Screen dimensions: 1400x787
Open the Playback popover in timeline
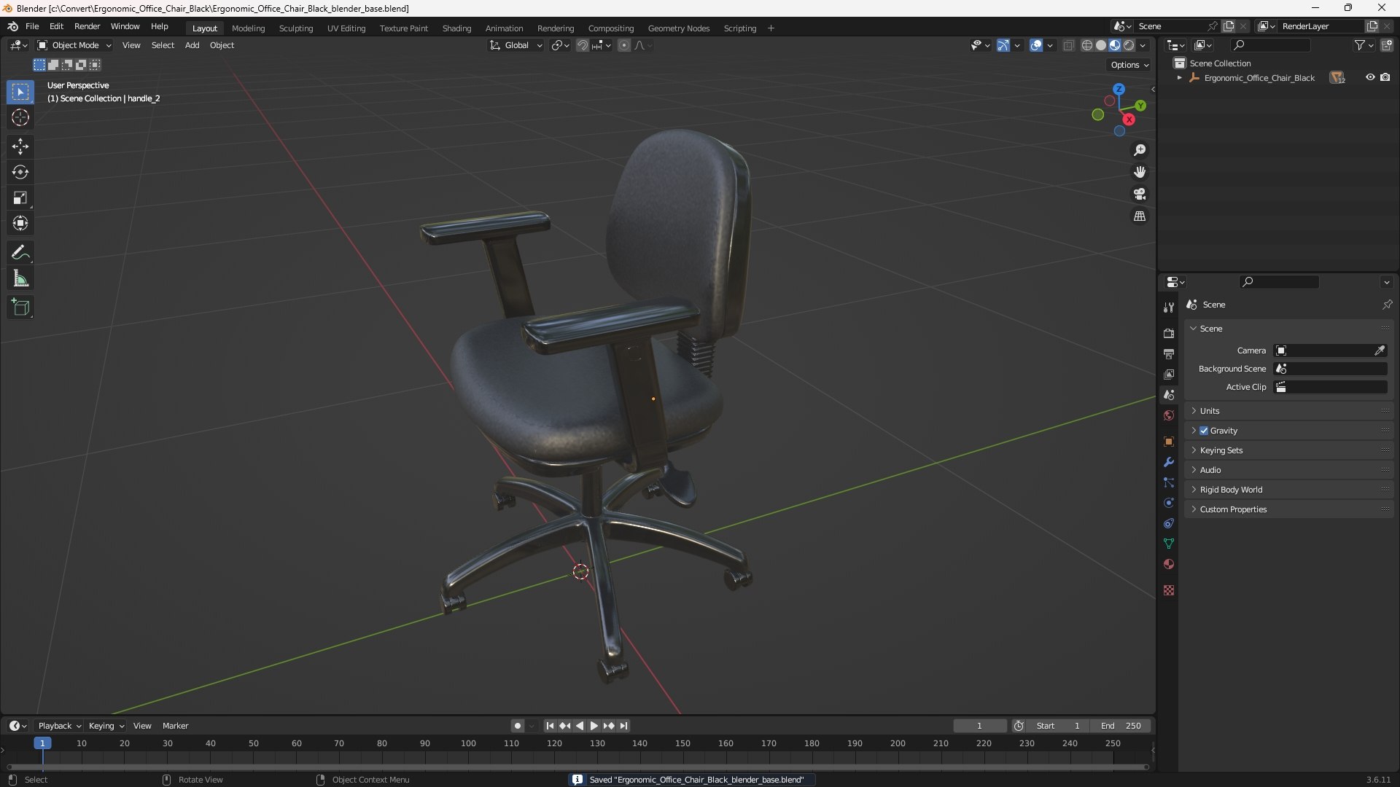click(x=59, y=726)
